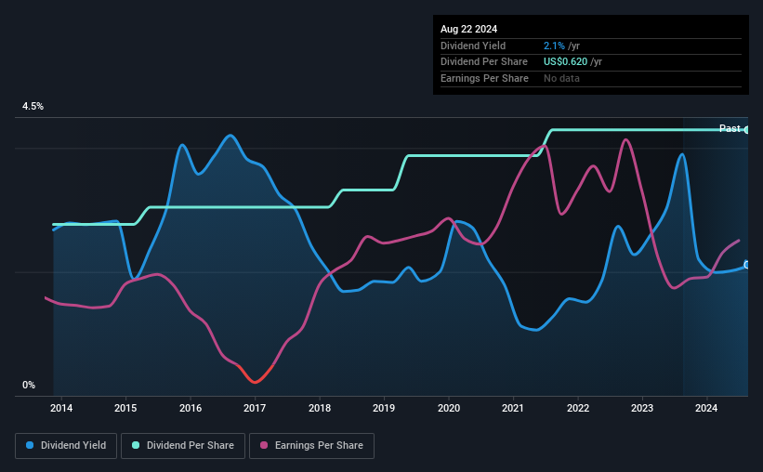Click the Aug 22 2024 tooltip date
763x472 pixels.
click(468, 29)
